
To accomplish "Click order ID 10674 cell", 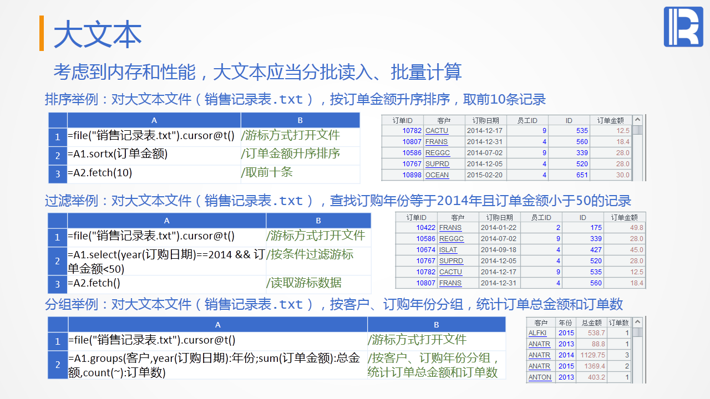I will (425, 250).
